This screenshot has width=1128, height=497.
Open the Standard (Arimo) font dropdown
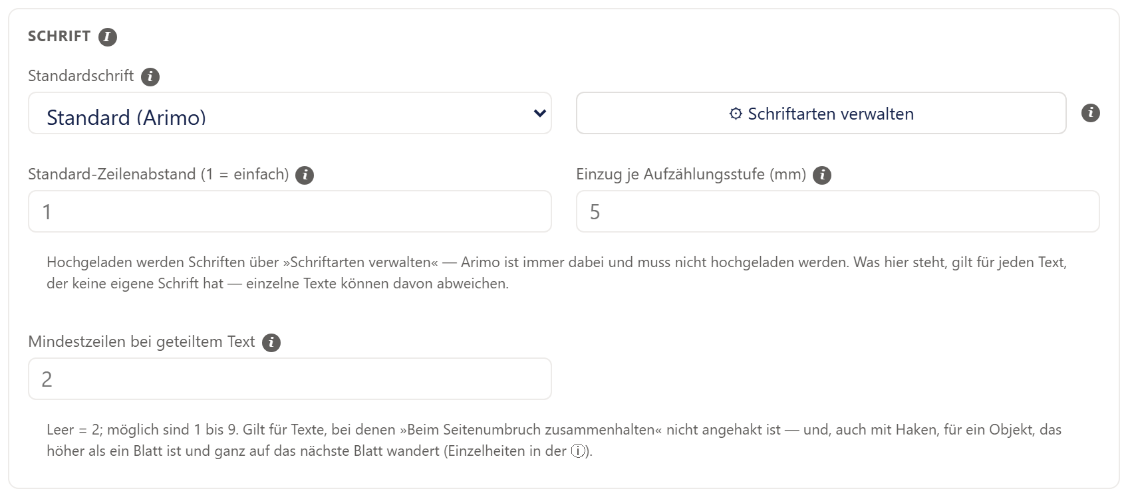[290, 113]
